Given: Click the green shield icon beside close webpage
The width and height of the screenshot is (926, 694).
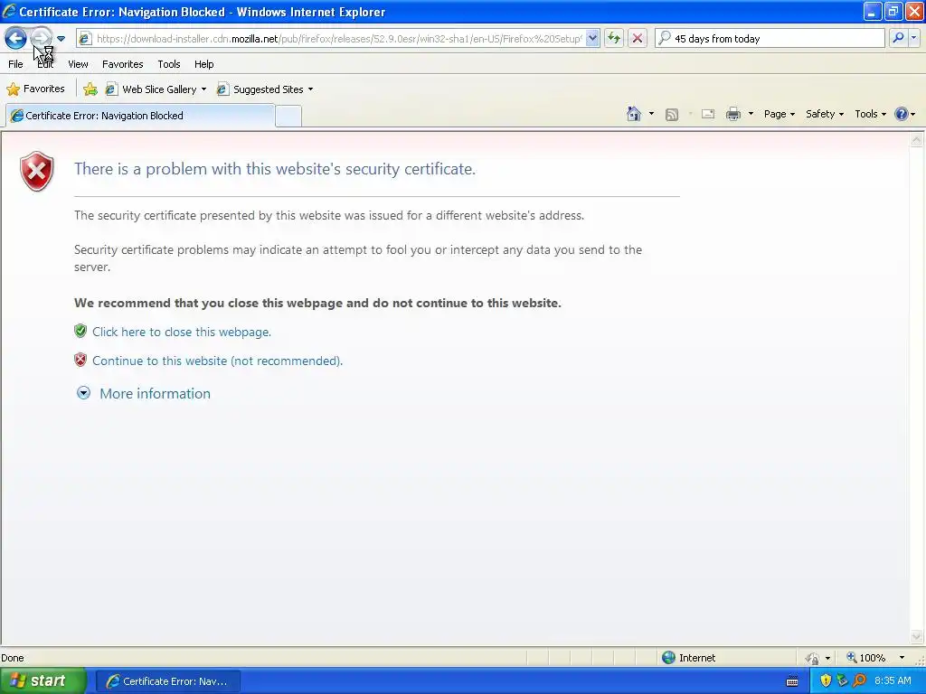Looking at the screenshot, I should click(x=80, y=331).
